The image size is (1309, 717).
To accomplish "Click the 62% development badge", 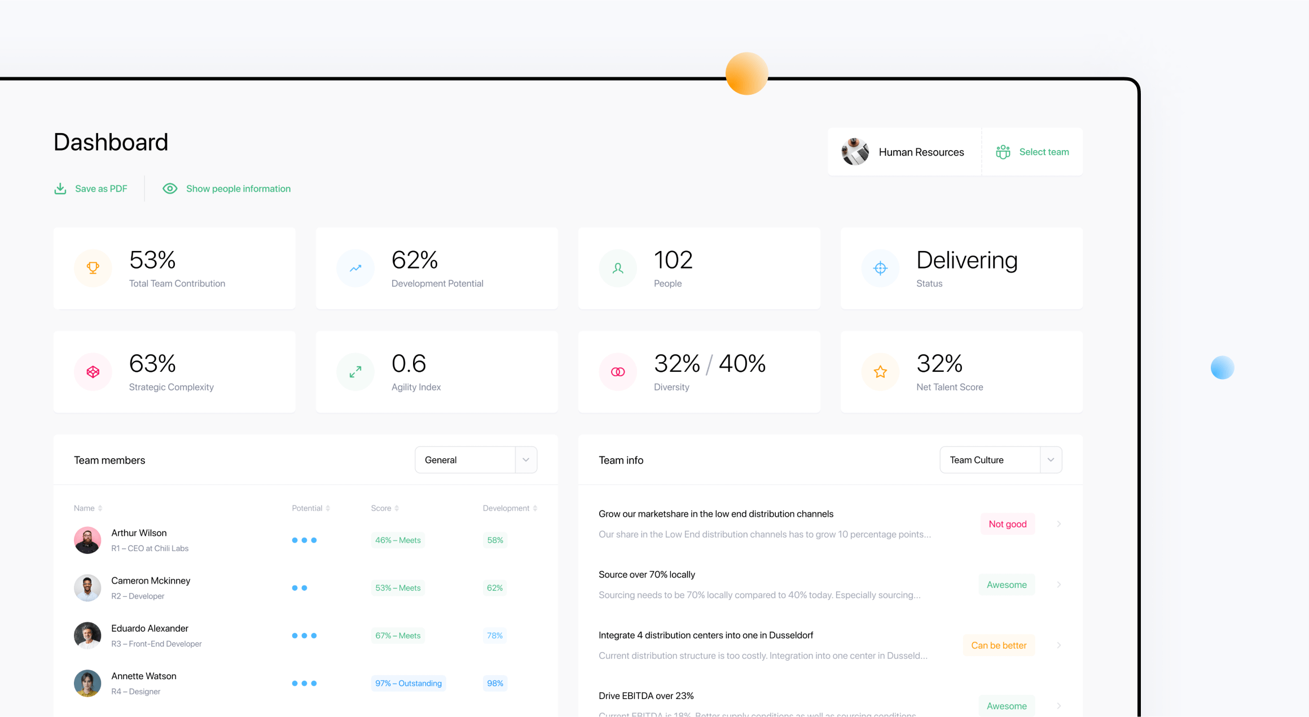I will pos(495,588).
